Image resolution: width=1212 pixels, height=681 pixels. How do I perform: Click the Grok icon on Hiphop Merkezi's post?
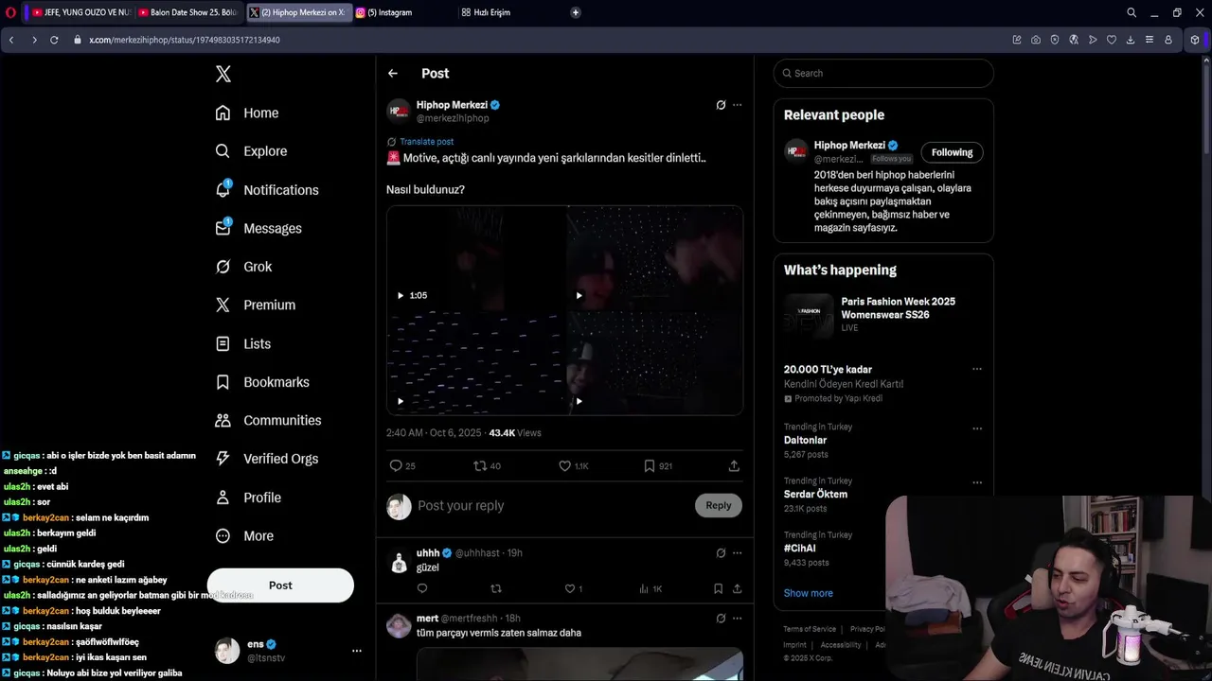[x=721, y=105]
